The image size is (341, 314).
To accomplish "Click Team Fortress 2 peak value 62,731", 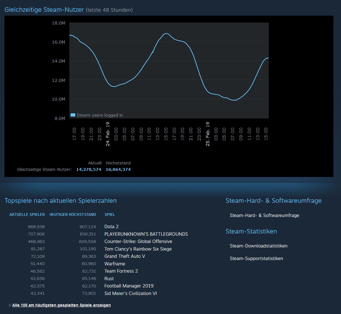I will (x=89, y=271).
